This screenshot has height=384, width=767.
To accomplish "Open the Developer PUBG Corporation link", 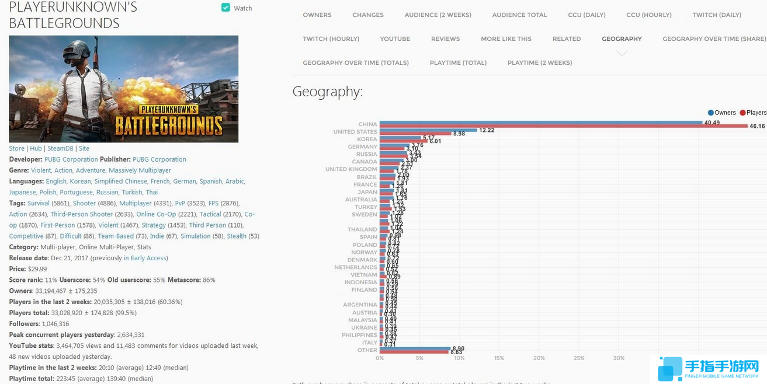I will [x=71, y=159].
